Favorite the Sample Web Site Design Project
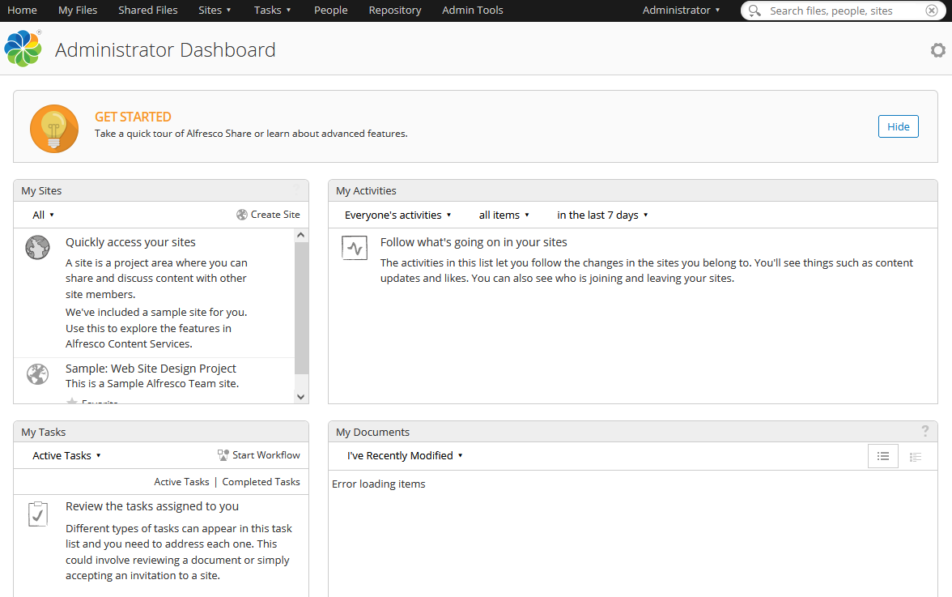Image resolution: width=952 pixels, height=597 pixels. click(x=73, y=402)
